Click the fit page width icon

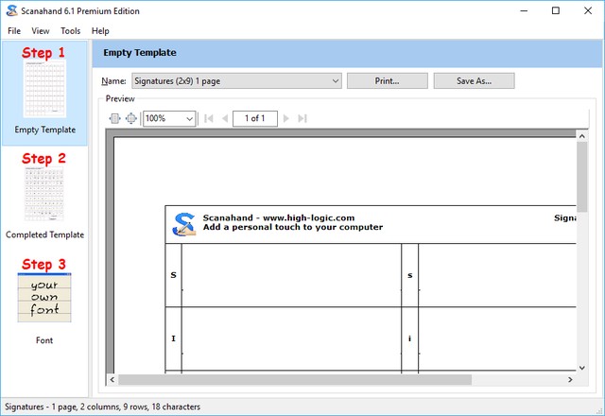[x=115, y=118]
